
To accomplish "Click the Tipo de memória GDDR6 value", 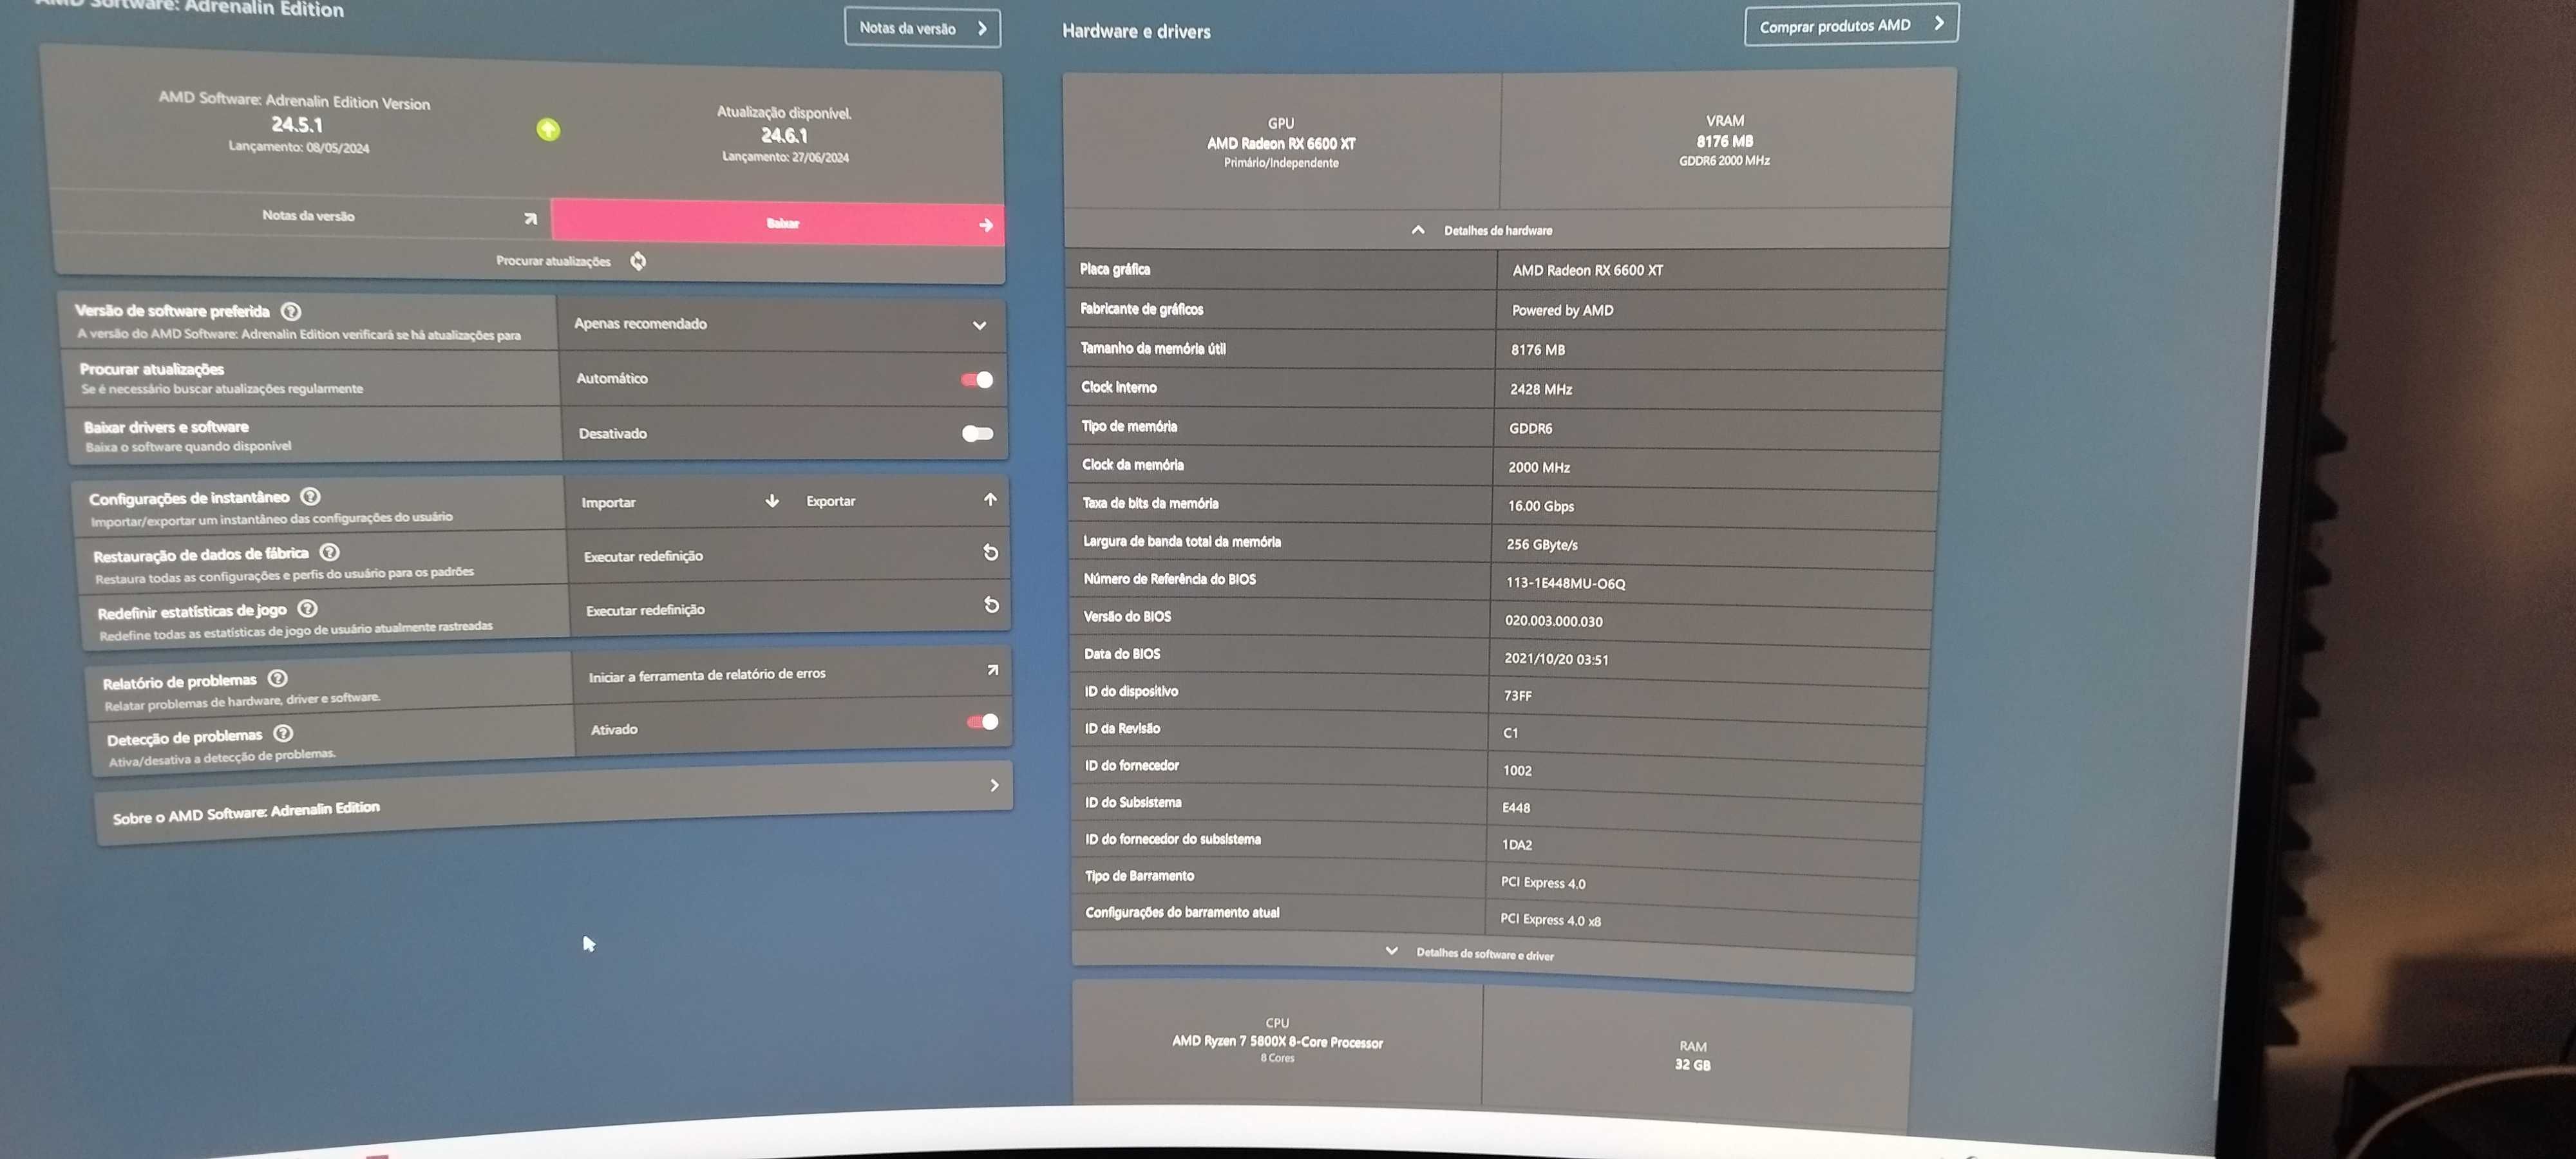I will [1531, 428].
